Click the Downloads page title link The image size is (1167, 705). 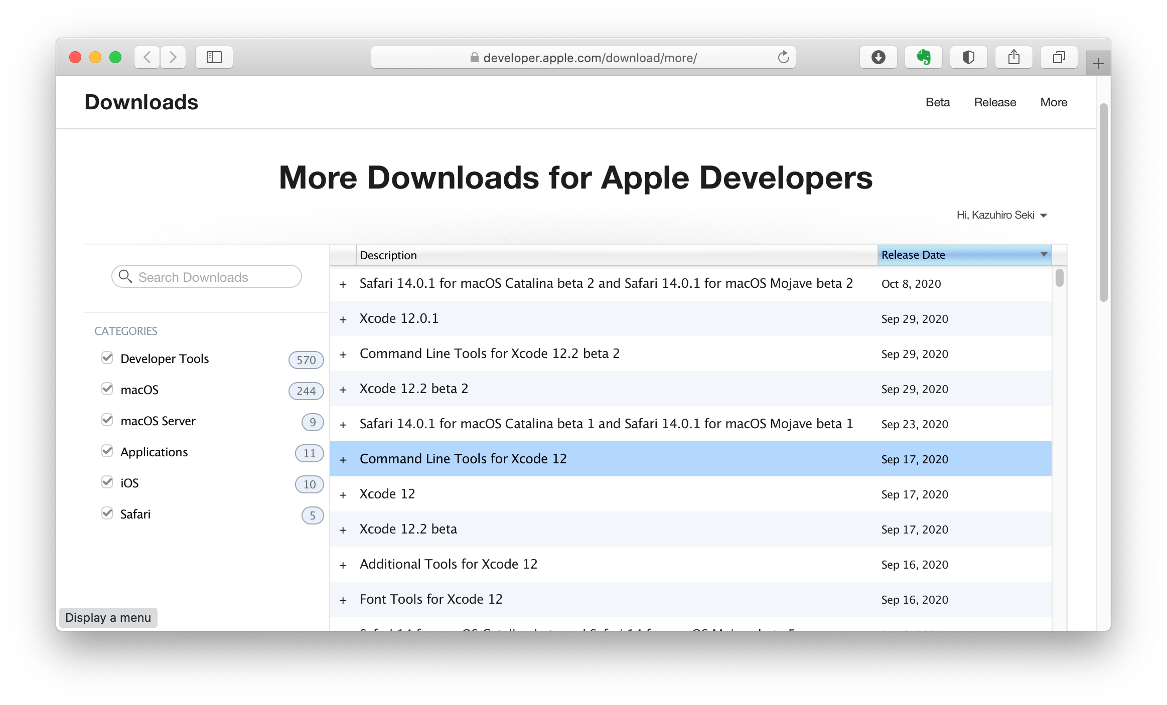click(x=141, y=102)
